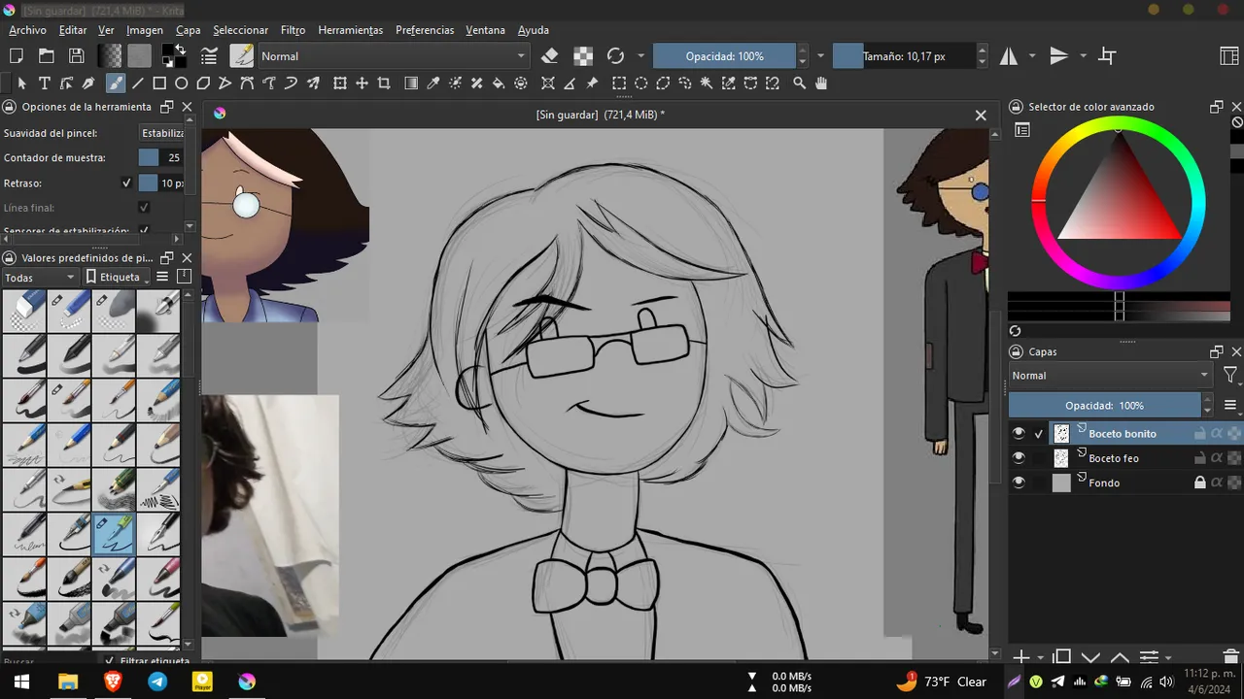Move layer down with down arrow button

1090,658
